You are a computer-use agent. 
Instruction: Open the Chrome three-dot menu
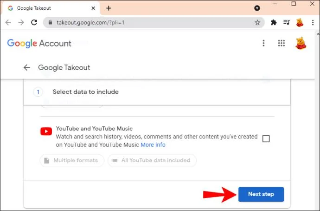click(313, 22)
